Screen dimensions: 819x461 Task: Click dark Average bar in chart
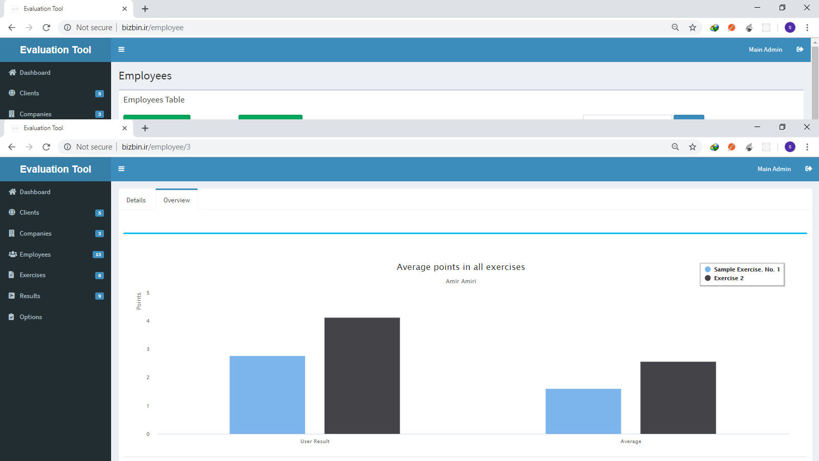click(x=678, y=398)
